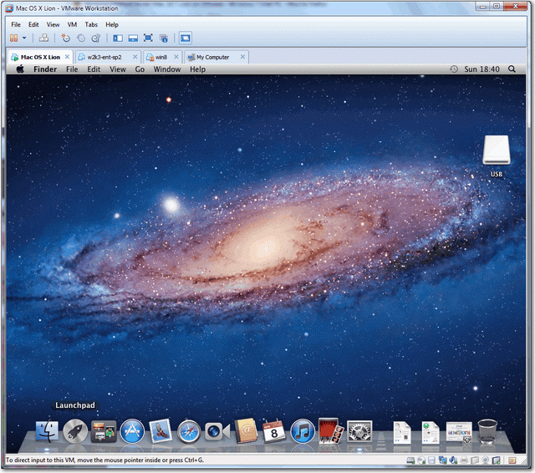The width and height of the screenshot is (535, 473).
Task: Open document with green badge in dock
Action: click(x=430, y=432)
